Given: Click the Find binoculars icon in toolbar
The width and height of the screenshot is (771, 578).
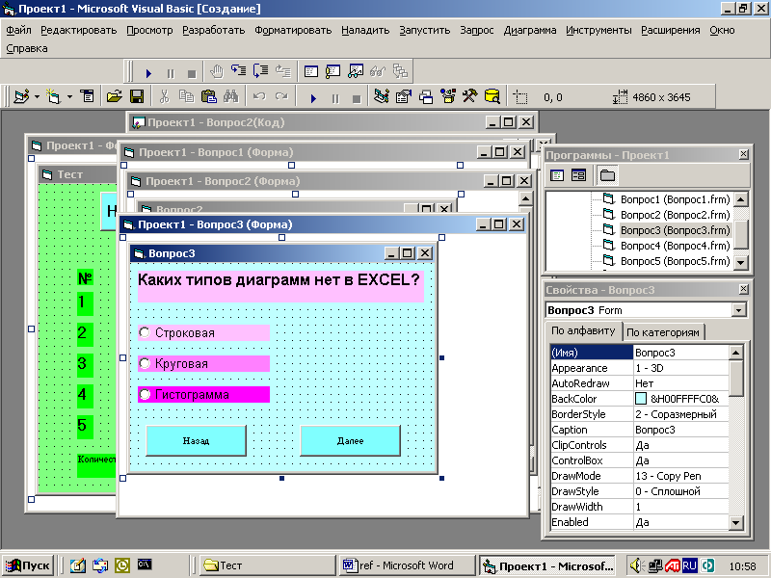Looking at the screenshot, I should [x=230, y=96].
